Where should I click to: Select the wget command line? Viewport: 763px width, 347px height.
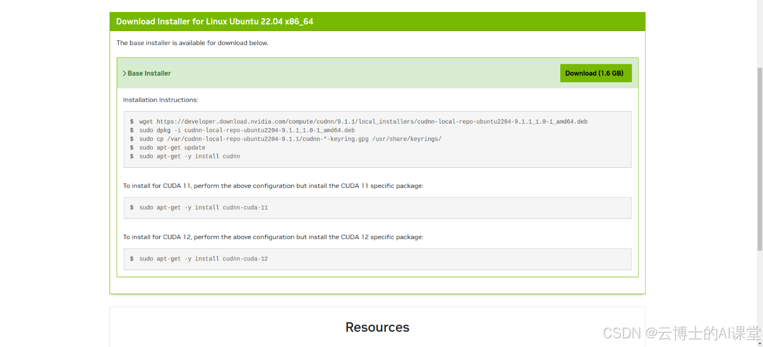click(x=363, y=121)
